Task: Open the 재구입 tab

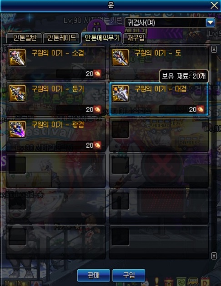Action: (136, 38)
